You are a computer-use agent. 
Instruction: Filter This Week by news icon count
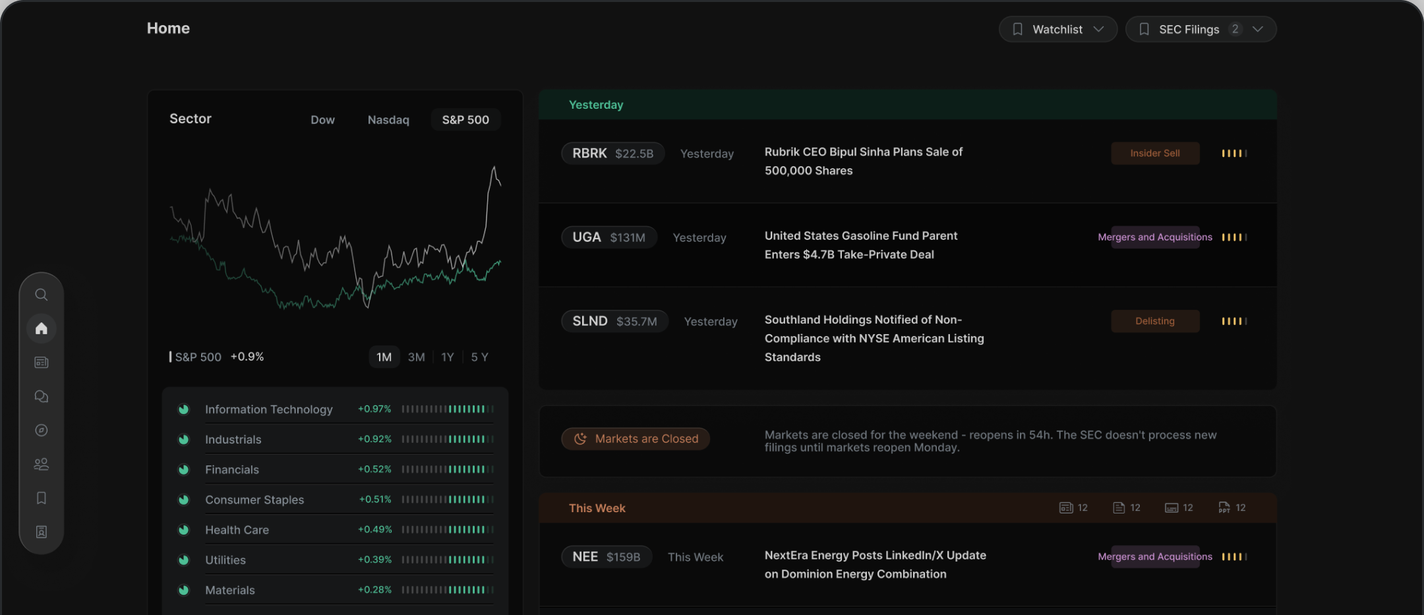(x=1073, y=508)
